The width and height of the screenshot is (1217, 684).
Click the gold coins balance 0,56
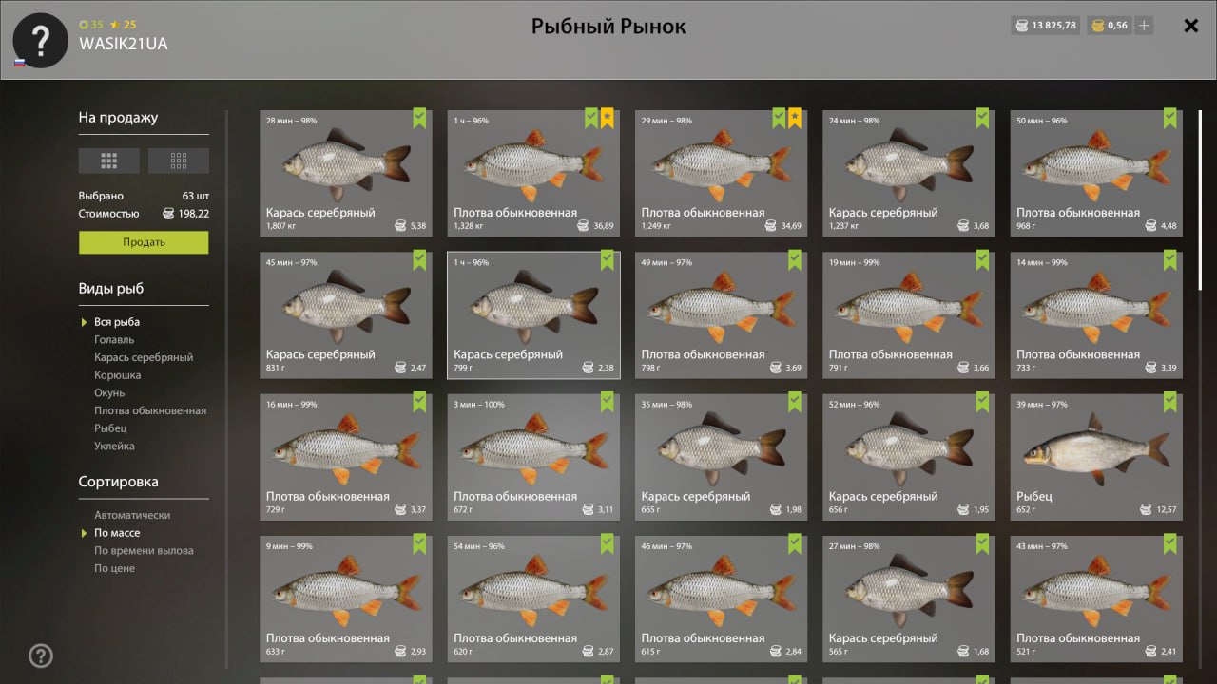click(x=1110, y=26)
